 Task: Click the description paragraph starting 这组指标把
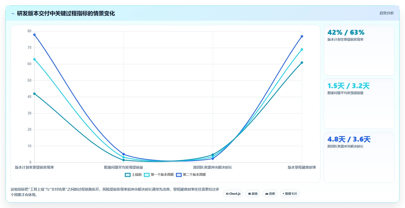pos(115,192)
